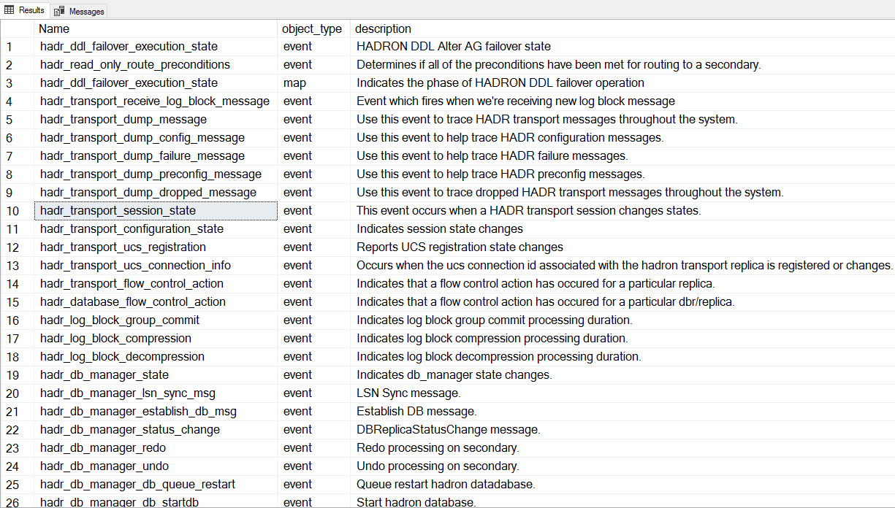Switch to the Results tab
895x508 pixels.
[26, 10]
